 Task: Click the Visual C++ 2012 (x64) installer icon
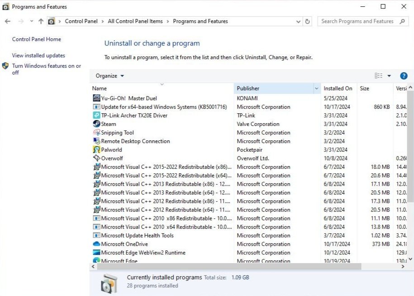point(97,210)
